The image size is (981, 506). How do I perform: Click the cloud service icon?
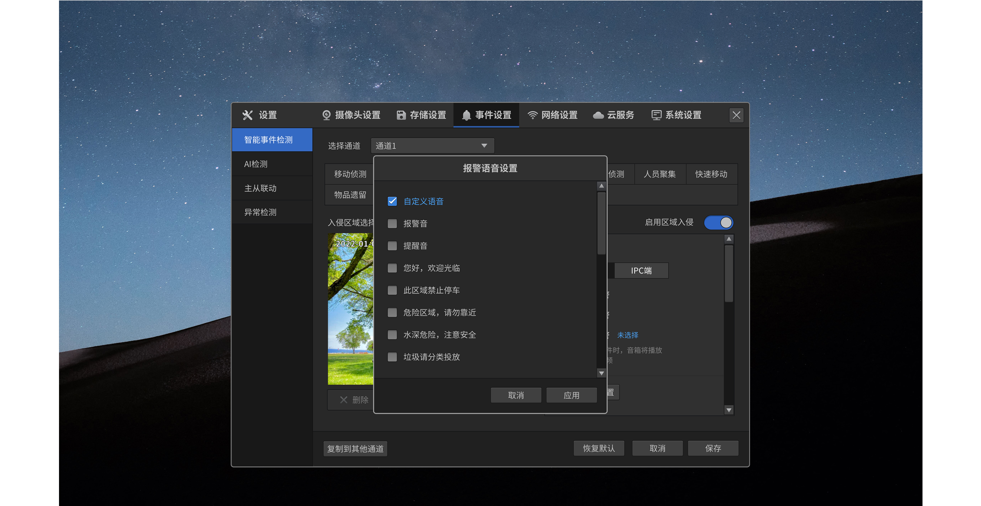point(598,115)
